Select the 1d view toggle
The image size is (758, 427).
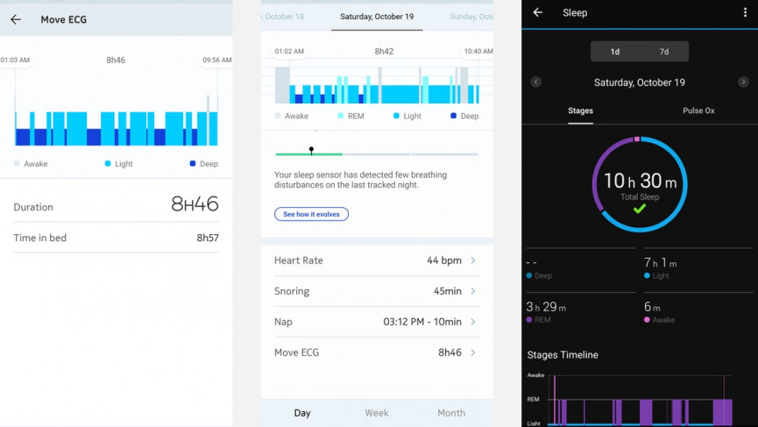pyautogui.click(x=615, y=52)
